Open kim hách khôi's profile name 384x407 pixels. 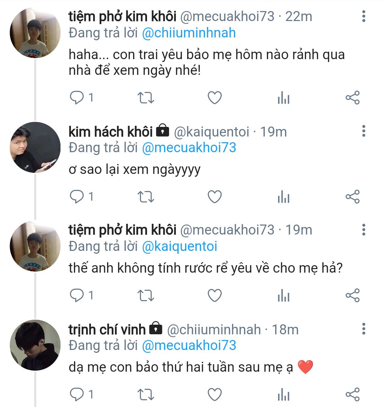(x=110, y=132)
